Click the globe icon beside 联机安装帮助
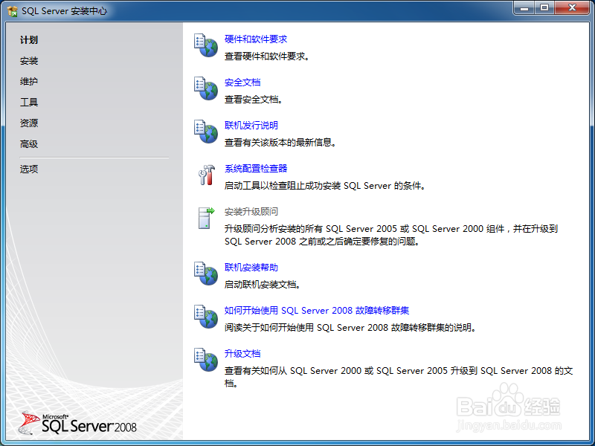595x446 pixels. [x=205, y=273]
